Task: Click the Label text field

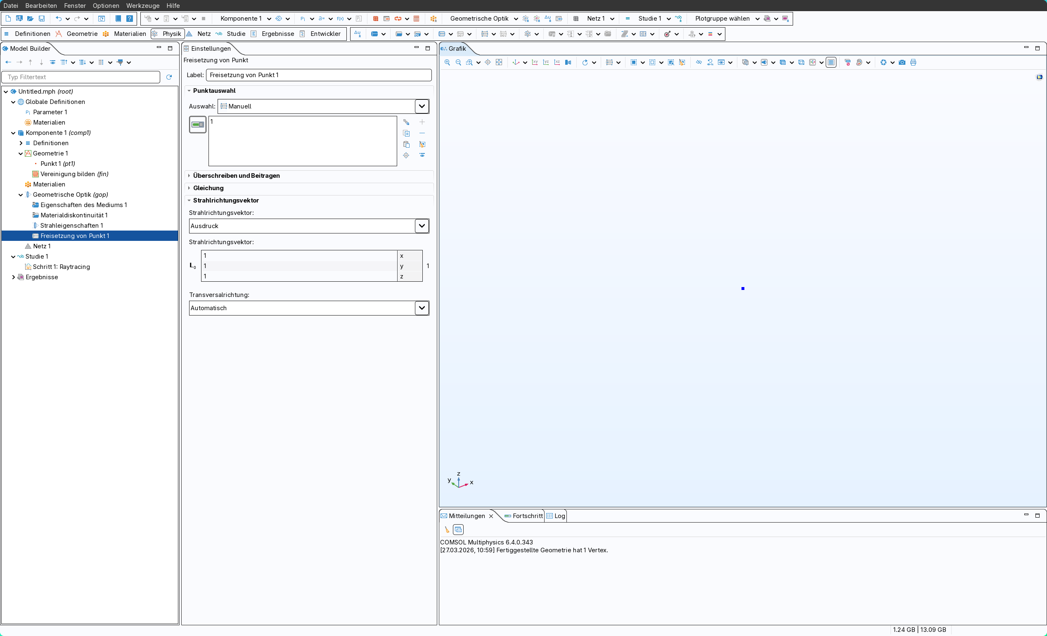Action: tap(319, 75)
